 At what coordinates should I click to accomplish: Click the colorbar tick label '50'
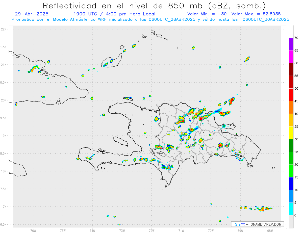point(296,89)
